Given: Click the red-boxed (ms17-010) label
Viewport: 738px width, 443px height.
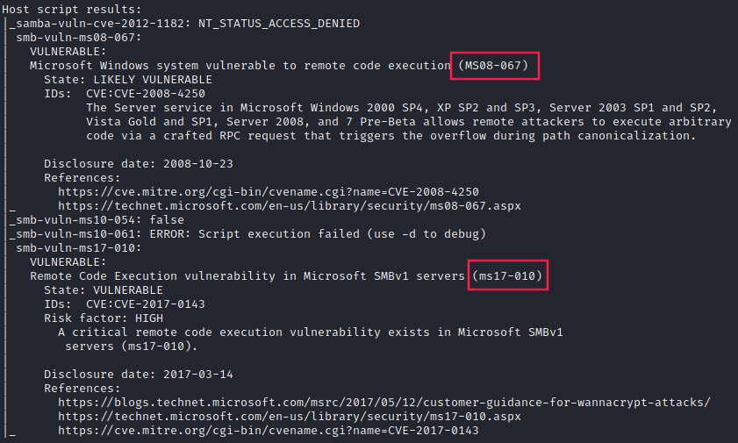Looking at the screenshot, I should point(508,276).
